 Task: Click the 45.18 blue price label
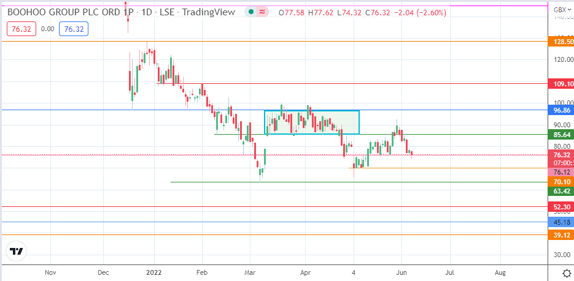pyautogui.click(x=561, y=222)
